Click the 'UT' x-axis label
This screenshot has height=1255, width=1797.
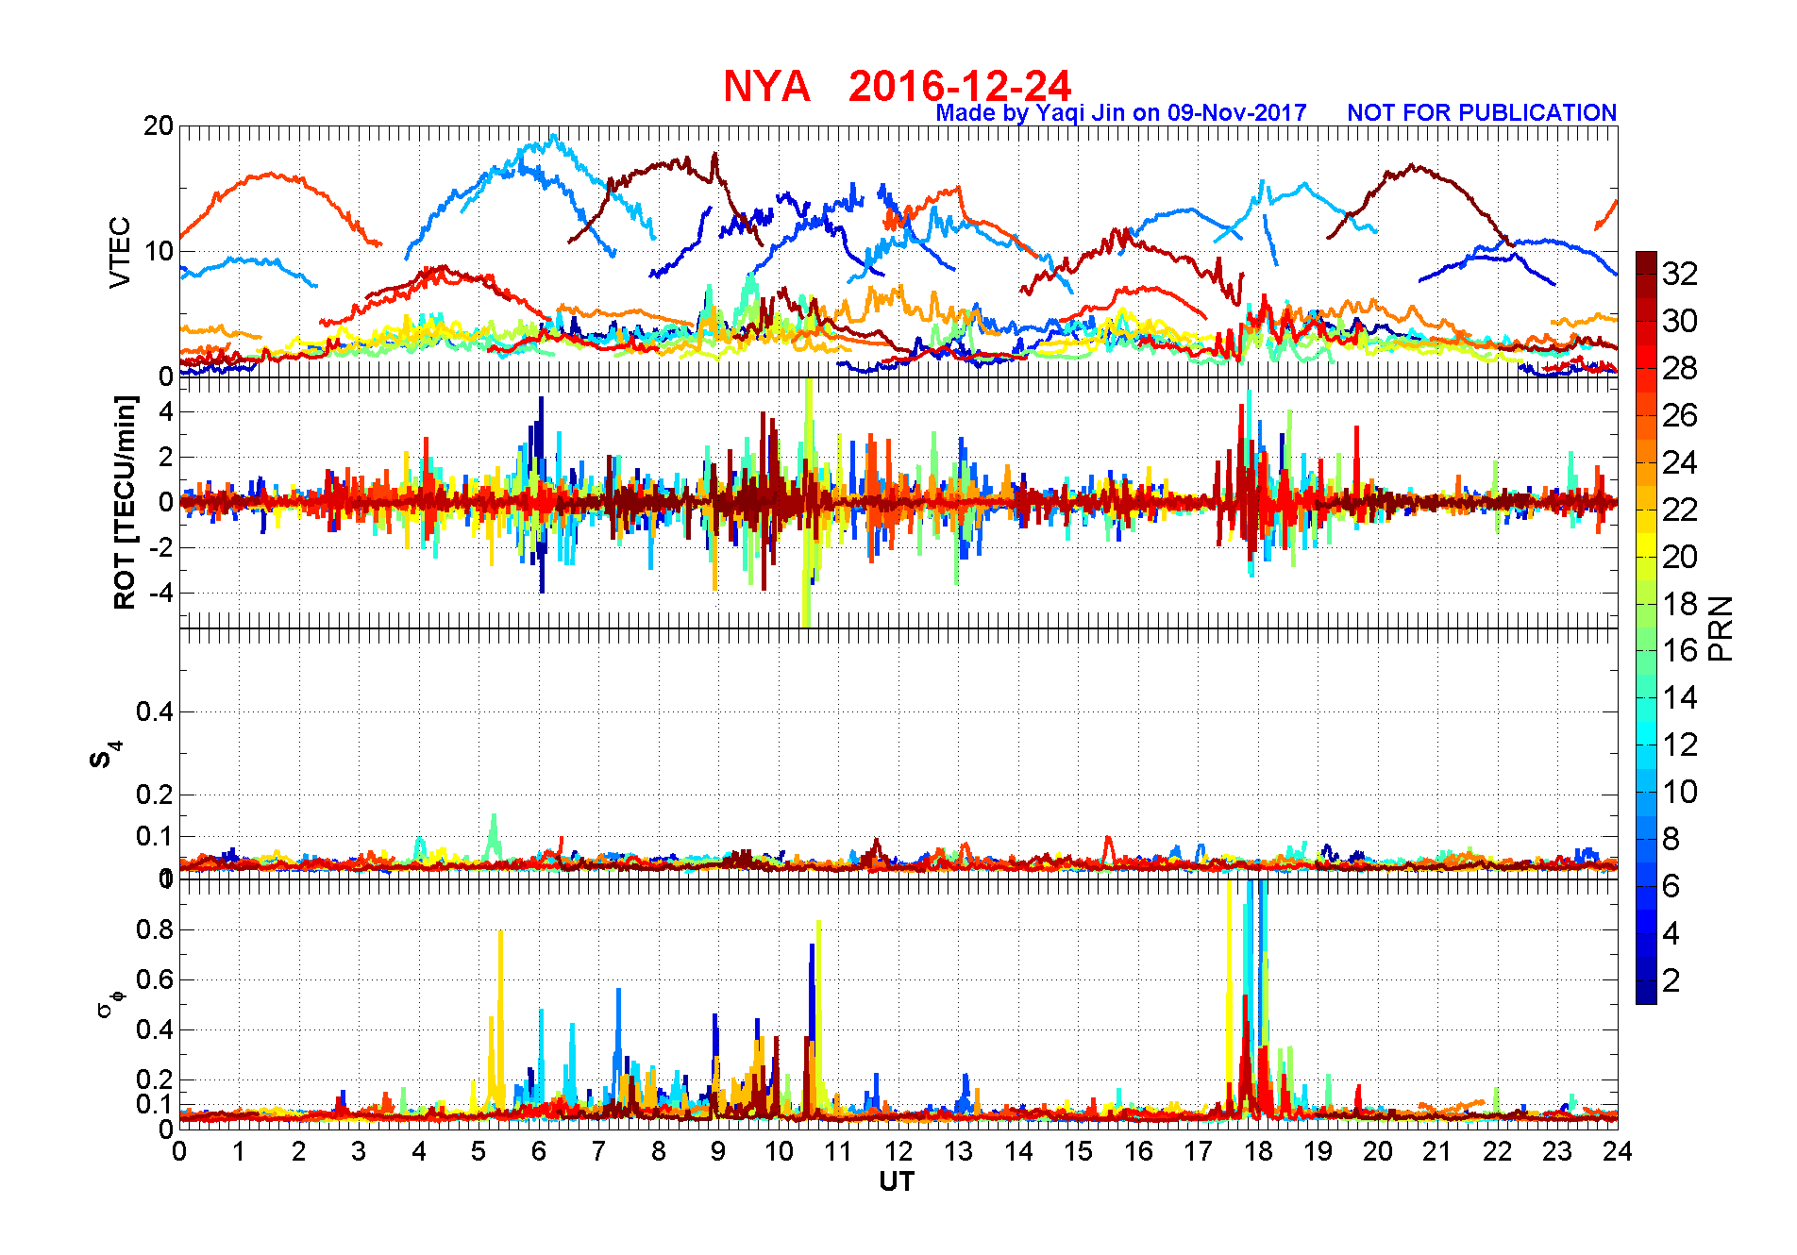tap(897, 1181)
